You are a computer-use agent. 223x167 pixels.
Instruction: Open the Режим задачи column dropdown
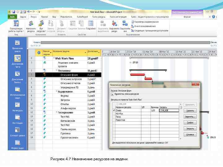pos(50,53)
